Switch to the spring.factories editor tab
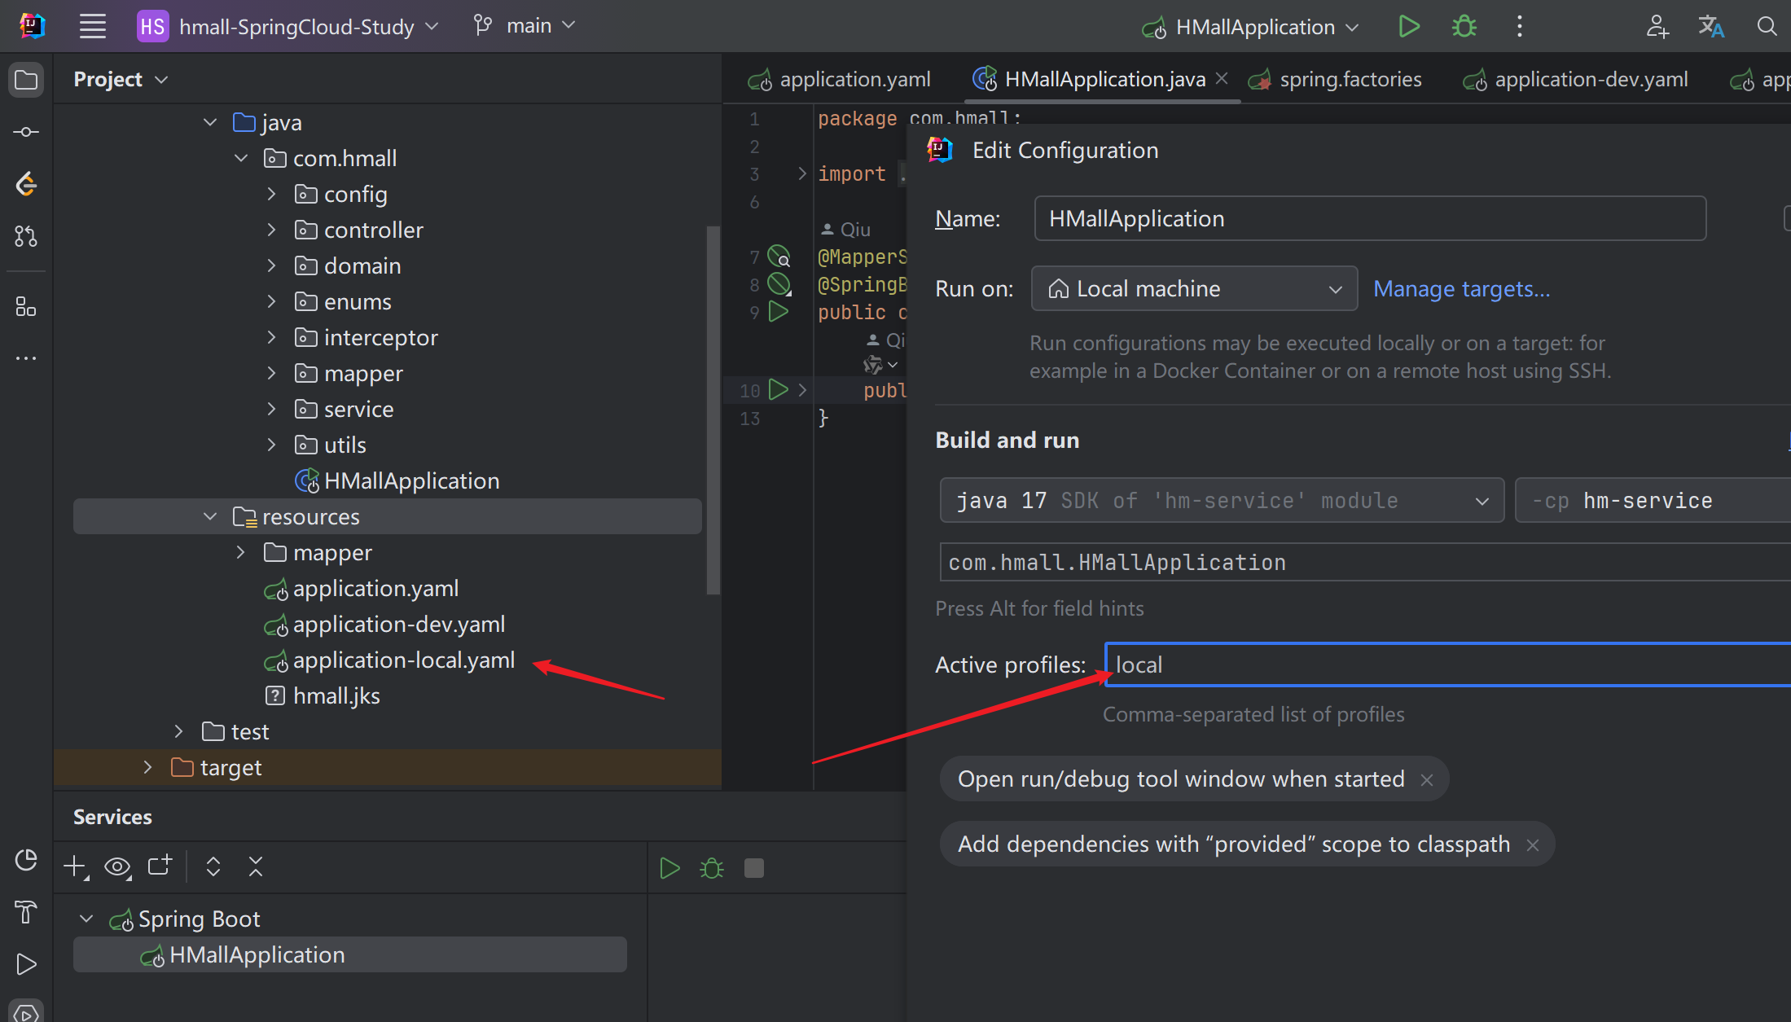Viewport: 1791px width, 1022px height. pos(1336,79)
